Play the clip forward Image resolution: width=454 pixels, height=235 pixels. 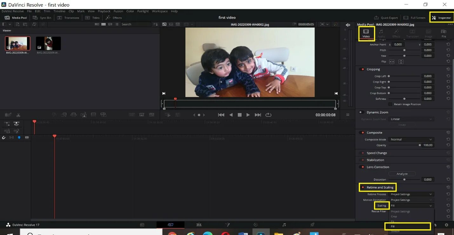(x=248, y=115)
